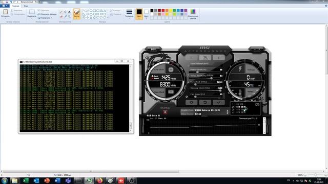
Task: Click Undo icon in quick access toolbar
Action: [11, 2]
